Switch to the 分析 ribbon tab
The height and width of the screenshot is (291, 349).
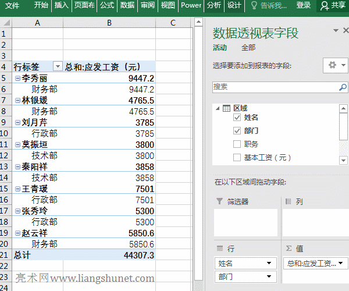tap(213, 5)
